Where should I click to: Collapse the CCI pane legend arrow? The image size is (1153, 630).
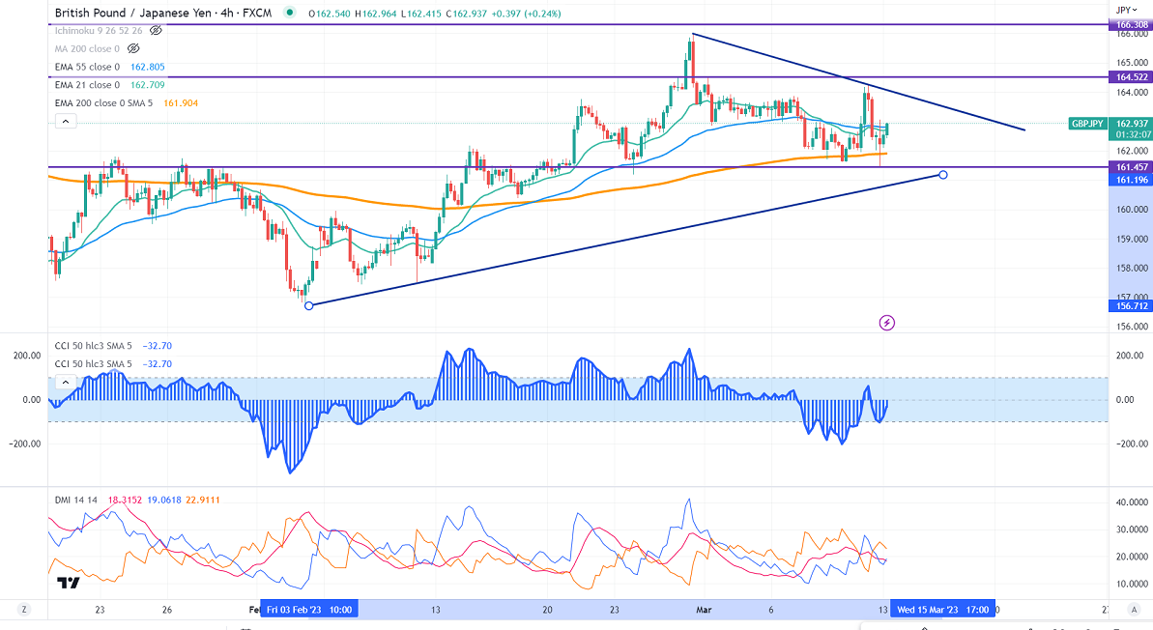pos(66,382)
